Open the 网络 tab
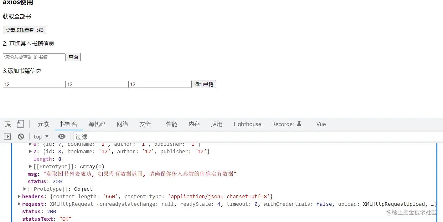This screenshot has width=443, height=222. [122, 124]
